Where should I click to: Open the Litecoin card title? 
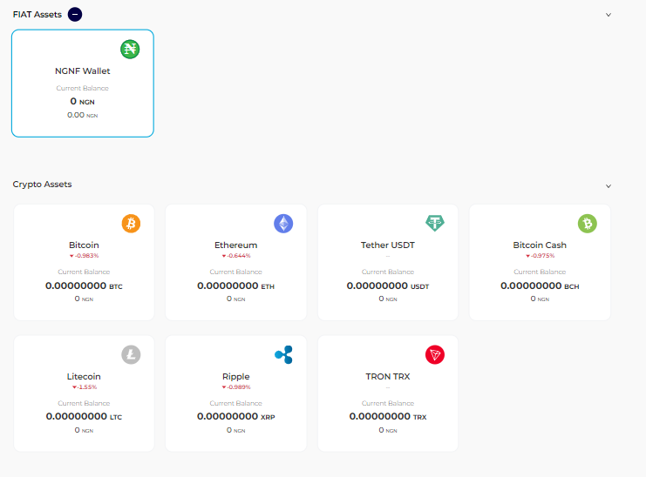click(x=84, y=376)
